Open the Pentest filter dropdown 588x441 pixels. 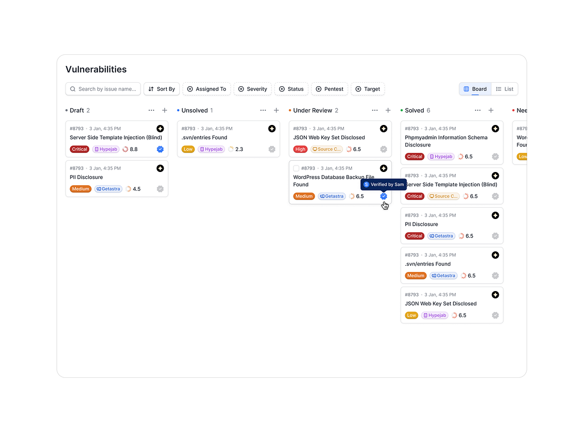point(329,89)
